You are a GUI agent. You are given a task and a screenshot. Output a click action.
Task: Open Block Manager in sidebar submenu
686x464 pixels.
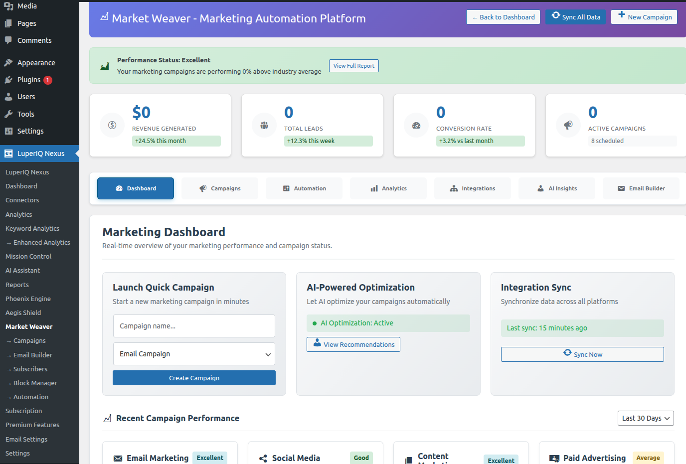pos(35,383)
